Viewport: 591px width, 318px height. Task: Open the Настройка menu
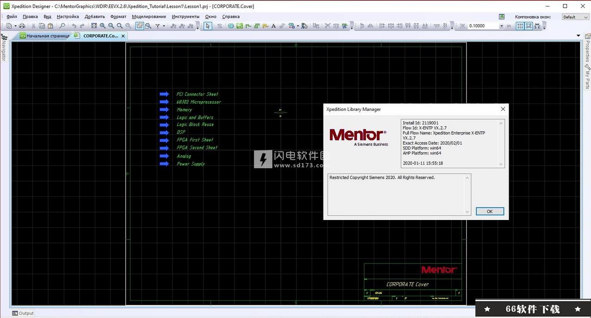point(68,17)
